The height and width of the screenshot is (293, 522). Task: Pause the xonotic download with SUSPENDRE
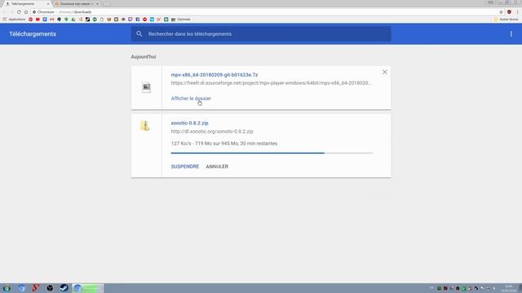(x=185, y=166)
